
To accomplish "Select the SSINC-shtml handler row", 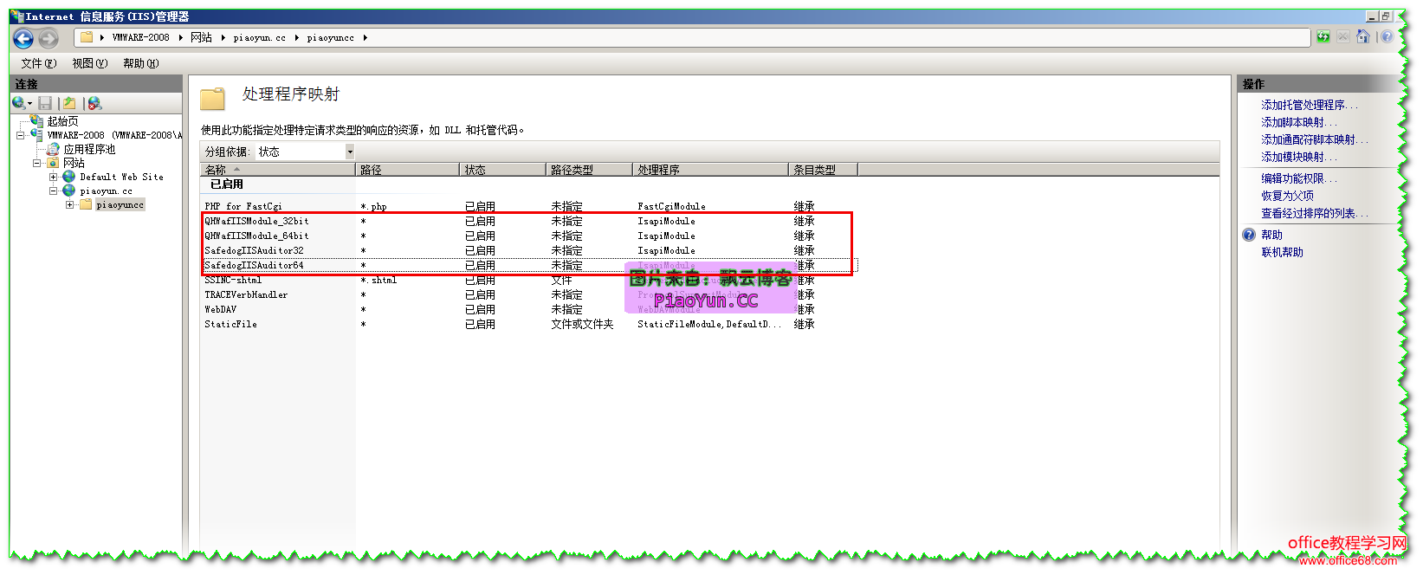I will pyautogui.click(x=528, y=280).
